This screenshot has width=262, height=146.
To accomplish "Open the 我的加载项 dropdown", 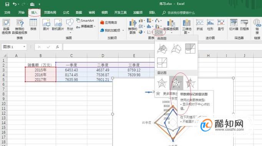I will click(112, 30).
